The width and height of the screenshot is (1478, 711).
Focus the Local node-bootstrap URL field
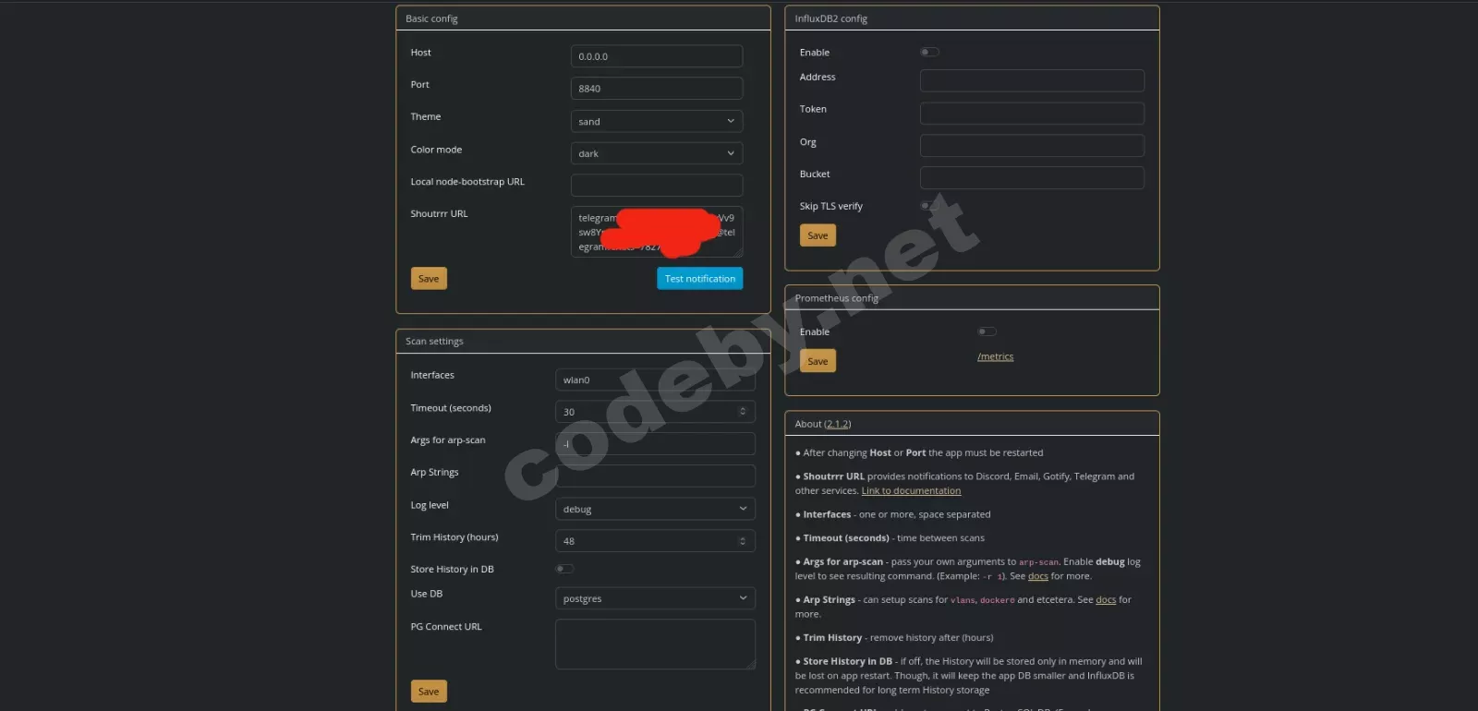pos(657,186)
